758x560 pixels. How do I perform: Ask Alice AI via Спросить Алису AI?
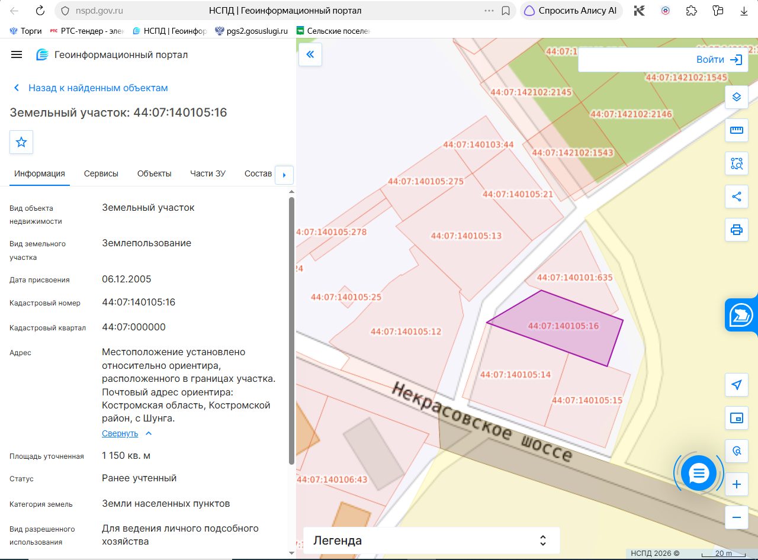(571, 11)
